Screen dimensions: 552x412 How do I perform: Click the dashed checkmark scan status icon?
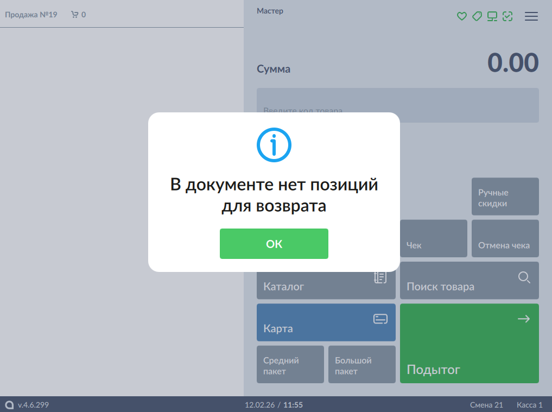(507, 16)
